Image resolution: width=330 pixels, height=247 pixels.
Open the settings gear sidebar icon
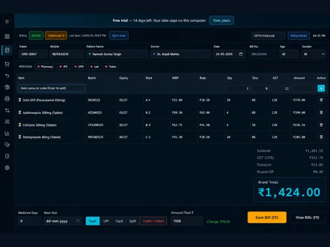point(7,168)
